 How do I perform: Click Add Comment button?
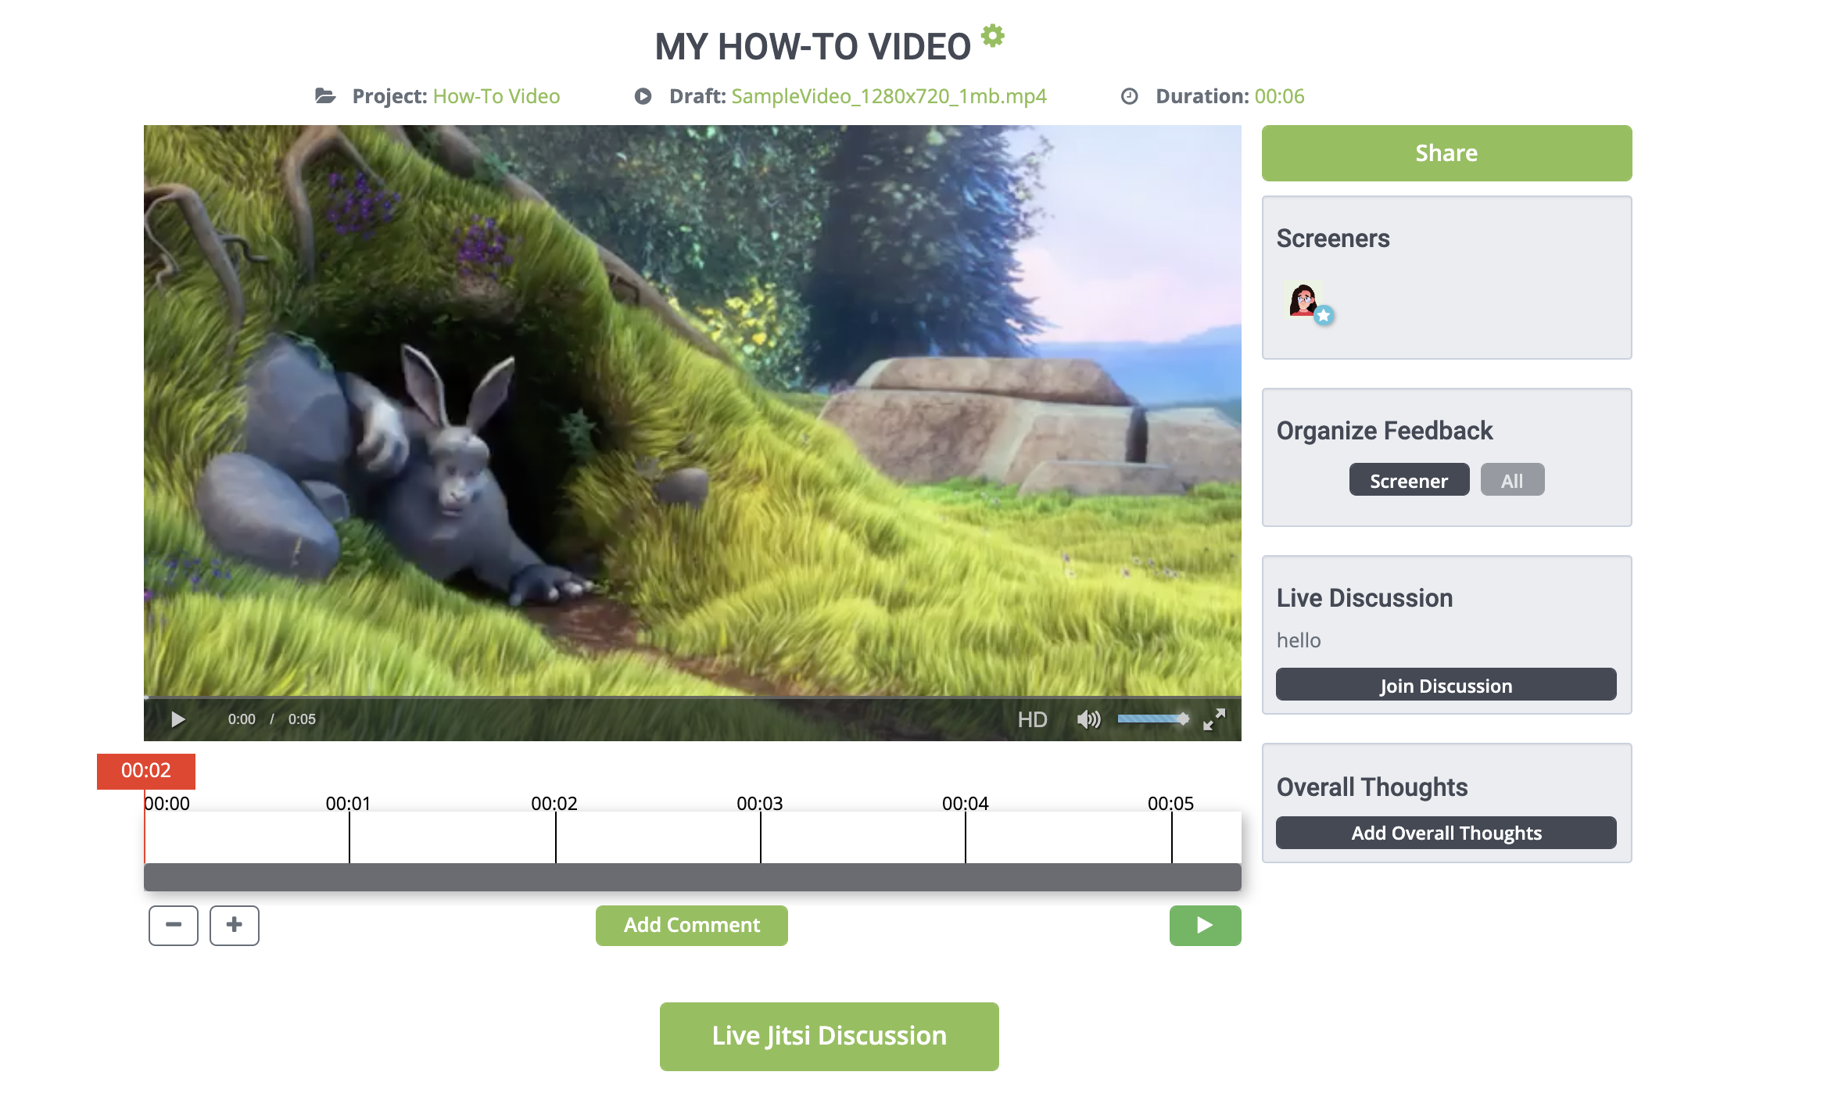(x=691, y=925)
